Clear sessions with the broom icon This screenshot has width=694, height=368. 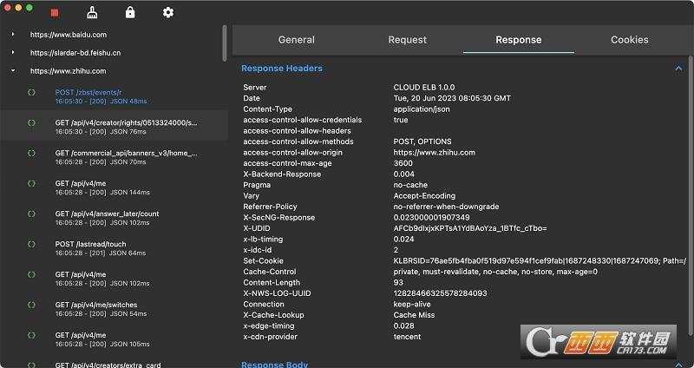92,12
